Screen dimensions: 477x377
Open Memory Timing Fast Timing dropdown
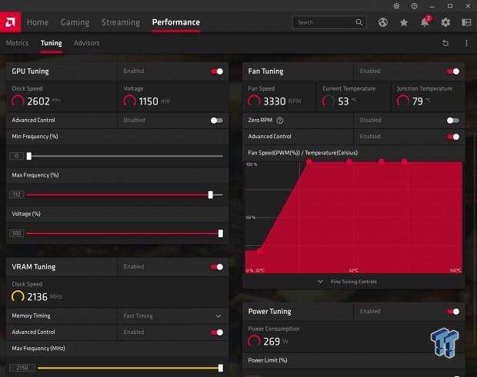[x=173, y=316]
